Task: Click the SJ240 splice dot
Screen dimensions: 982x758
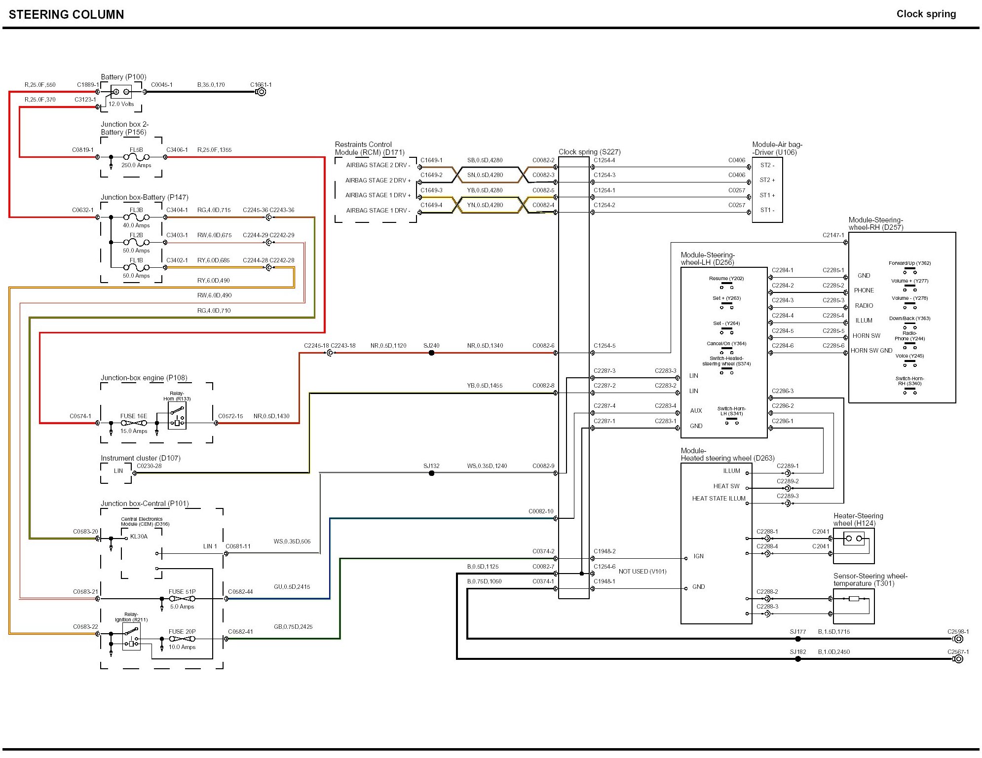Action: 431,353
